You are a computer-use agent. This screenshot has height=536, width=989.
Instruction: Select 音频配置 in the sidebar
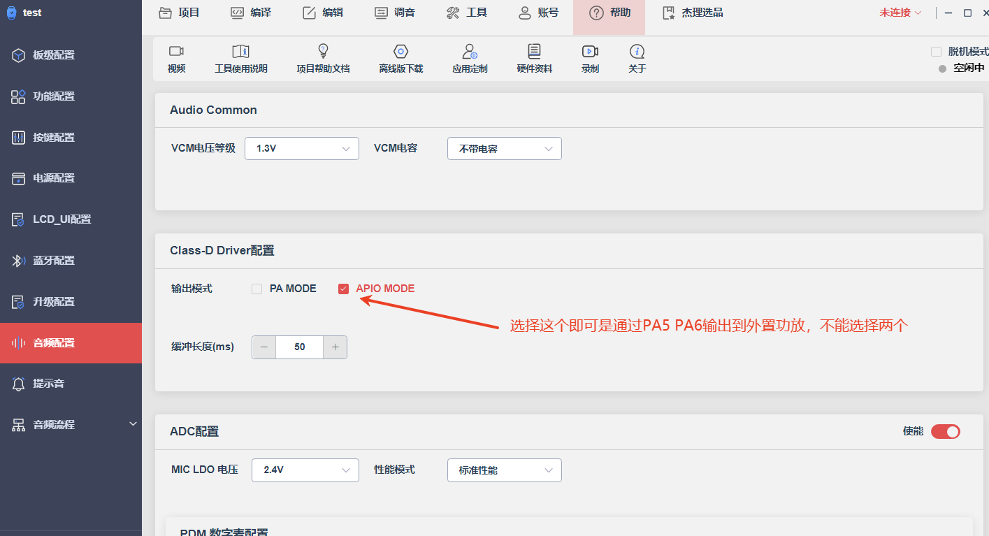click(71, 343)
